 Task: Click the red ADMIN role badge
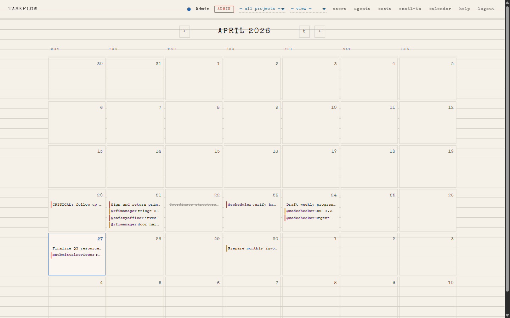tap(224, 9)
